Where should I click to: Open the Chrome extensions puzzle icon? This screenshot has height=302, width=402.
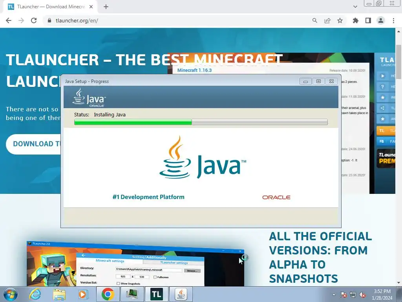[x=355, y=20]
